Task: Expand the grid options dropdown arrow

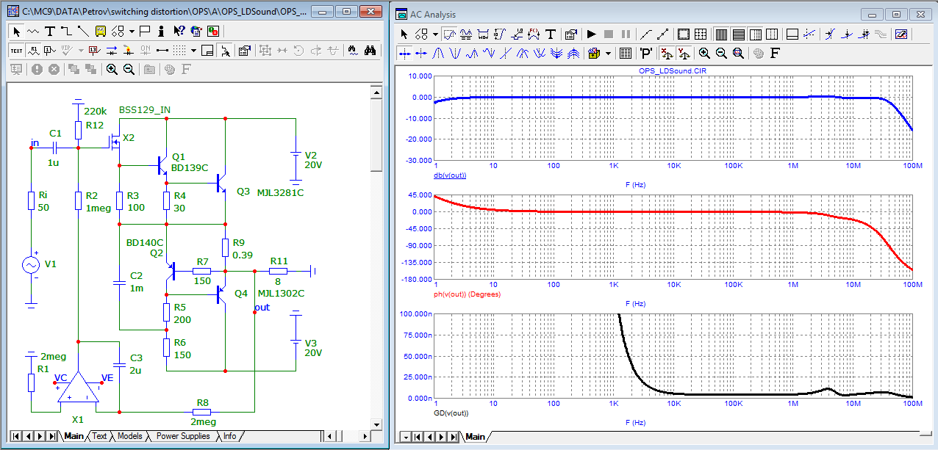Action: (x=194, y=50)
